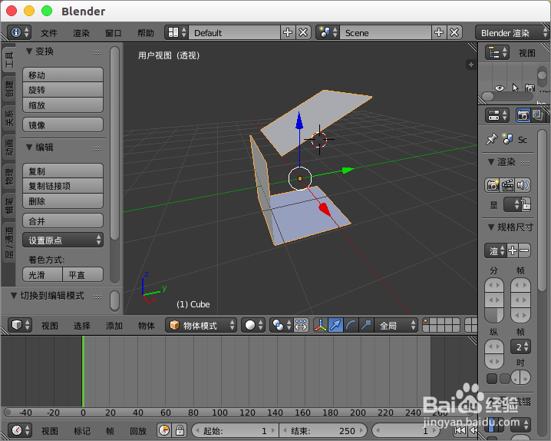Screen dimensions: 551x441
Task: Toggle outliner eye visibility column
Action: 499,88
